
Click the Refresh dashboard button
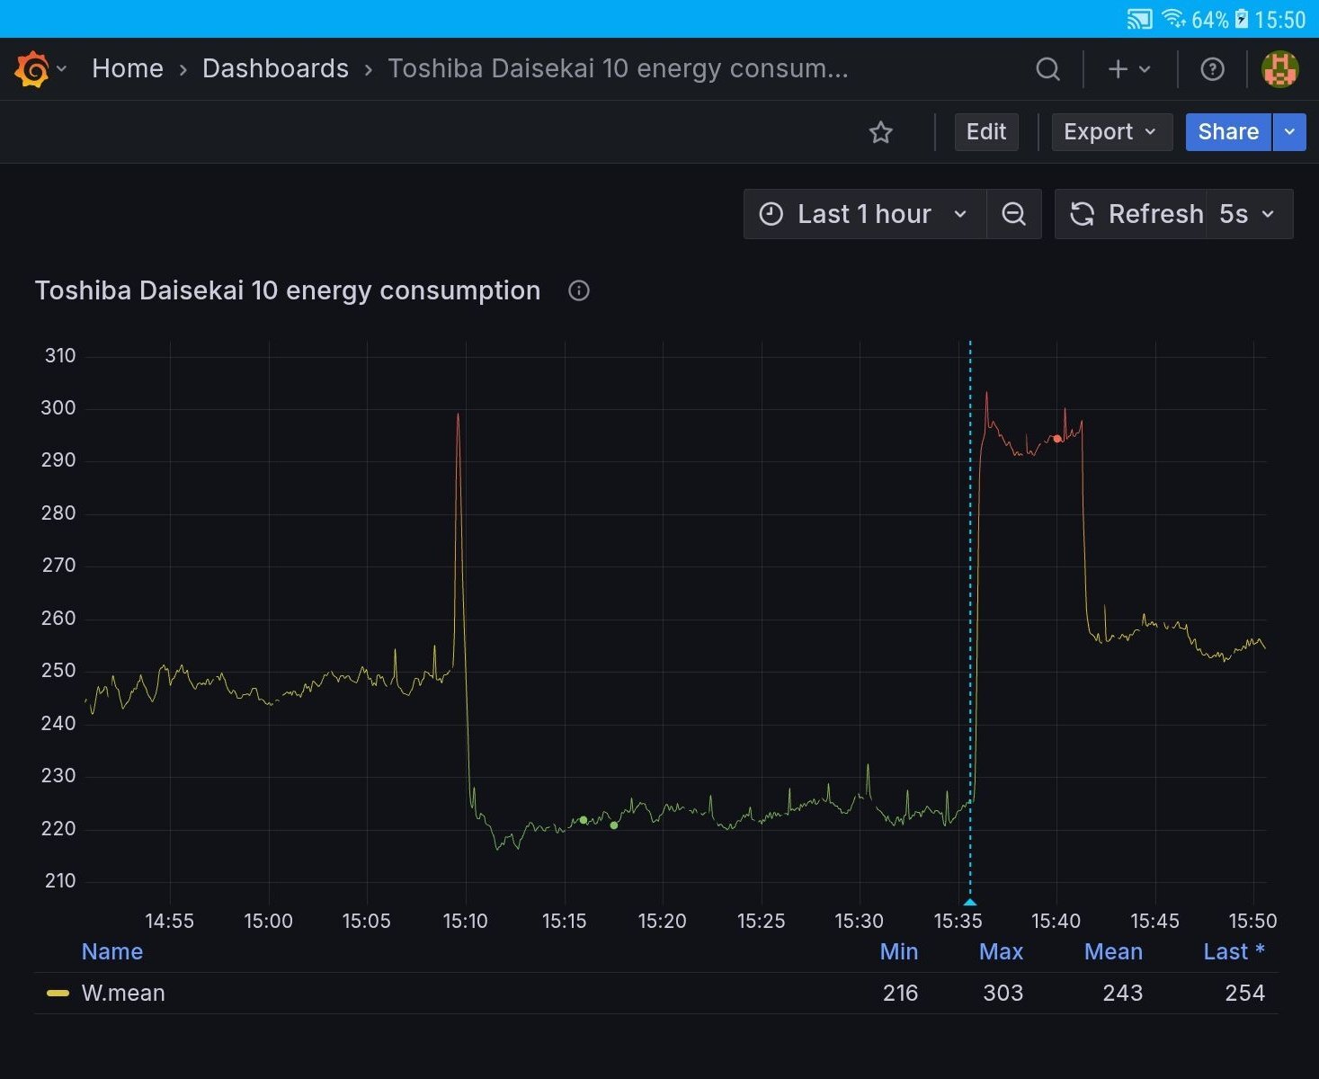point(1131,214)
